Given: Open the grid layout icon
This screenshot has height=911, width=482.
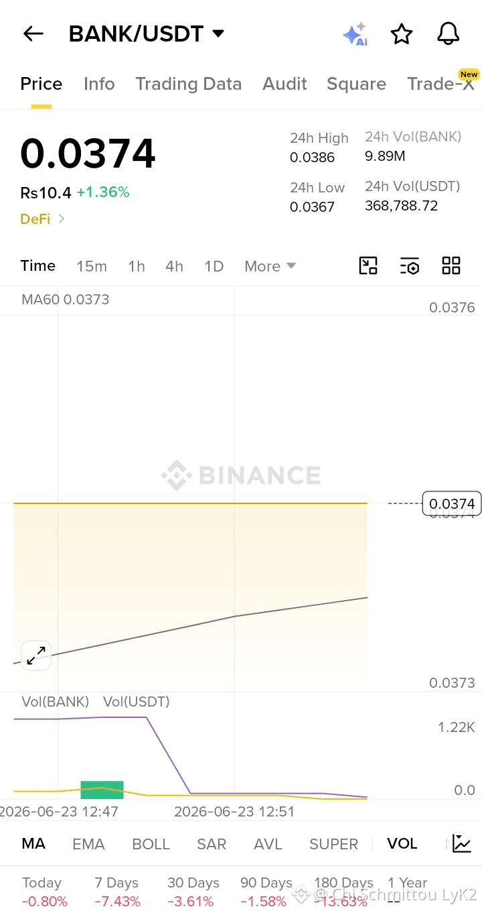Looking at the screenshot, I should 451,266.
